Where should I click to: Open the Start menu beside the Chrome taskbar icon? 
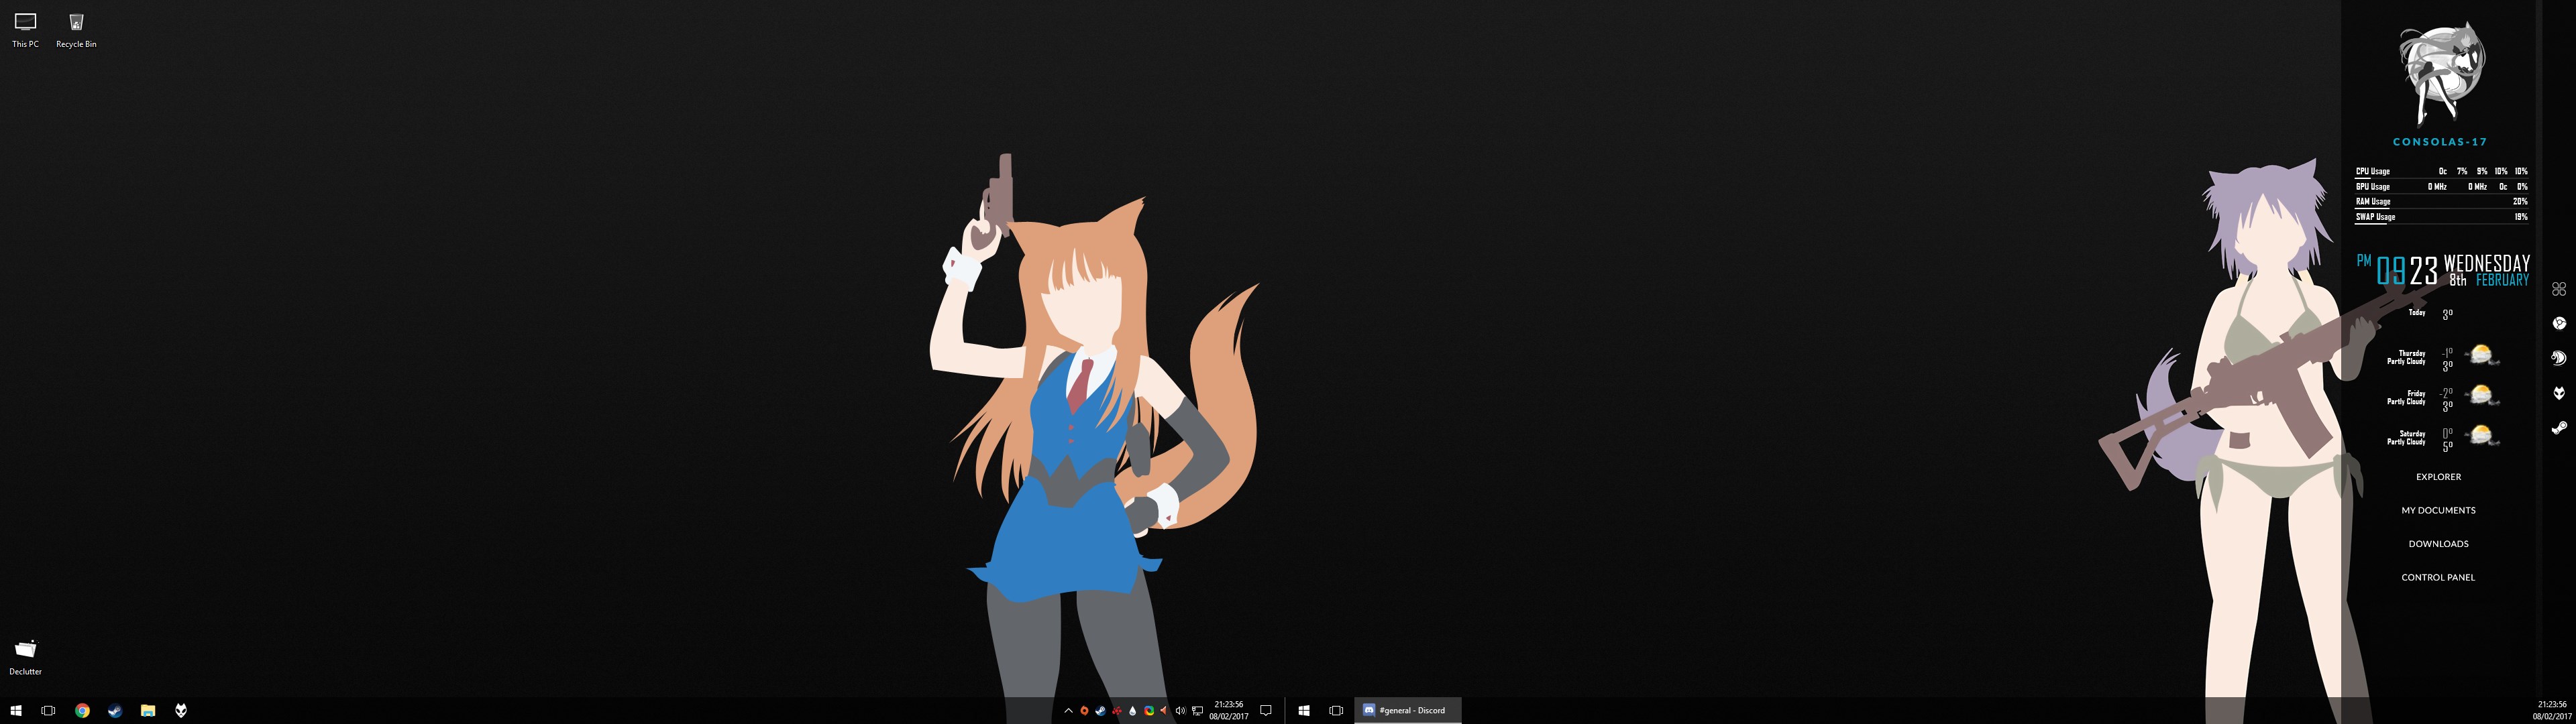[16, 710]
